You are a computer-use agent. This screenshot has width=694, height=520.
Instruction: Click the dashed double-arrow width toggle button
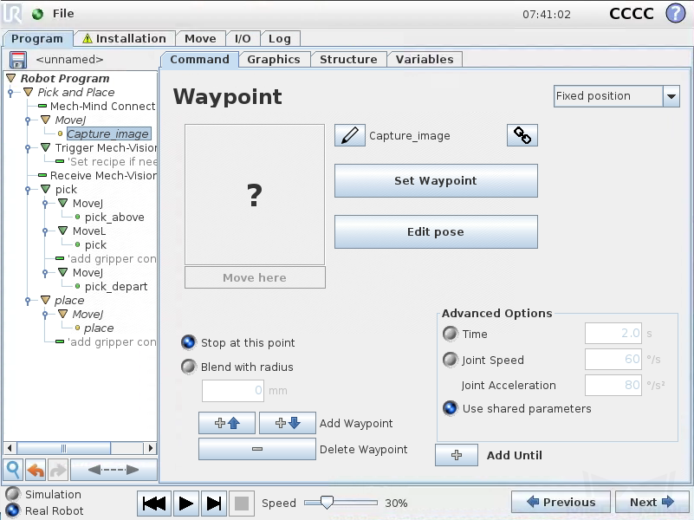[114, 470]
